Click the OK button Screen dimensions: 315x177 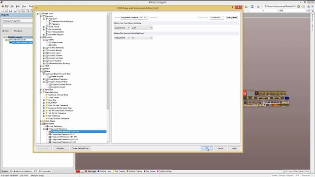click(207, 148)
